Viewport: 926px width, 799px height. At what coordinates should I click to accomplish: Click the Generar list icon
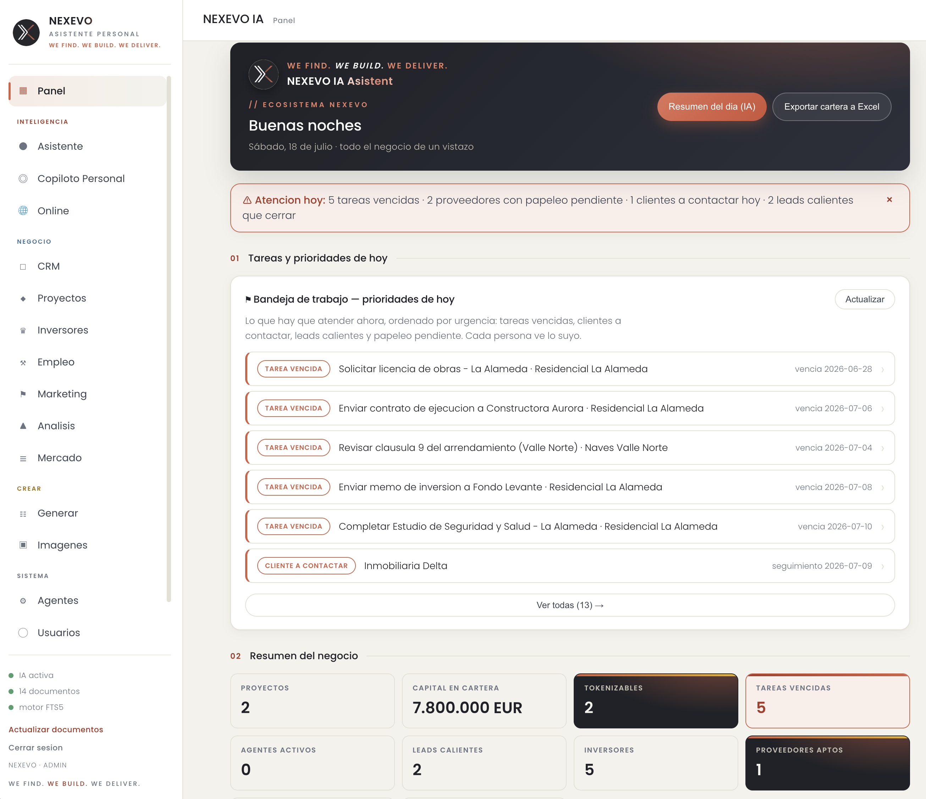tap(23, 514)
